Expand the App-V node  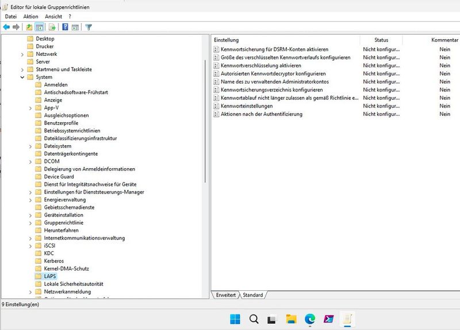30,108
